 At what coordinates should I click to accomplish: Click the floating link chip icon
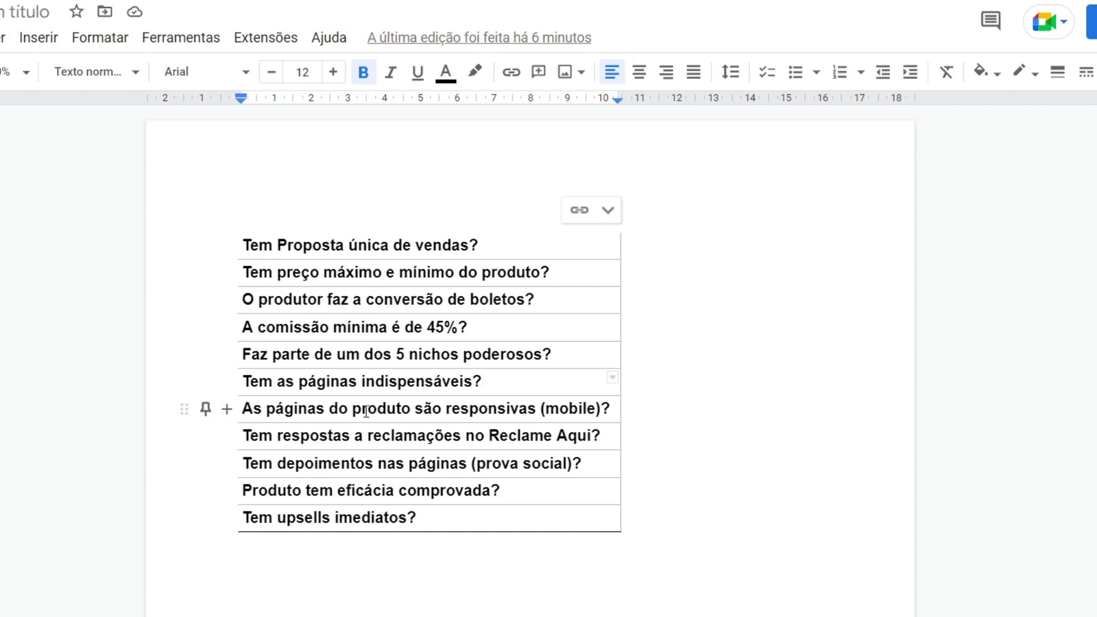click(579, 210)
